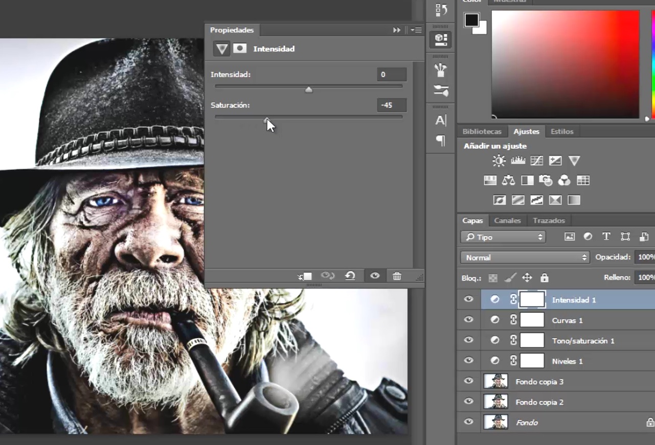Click the view previous state icon

(x=327, y=276)
